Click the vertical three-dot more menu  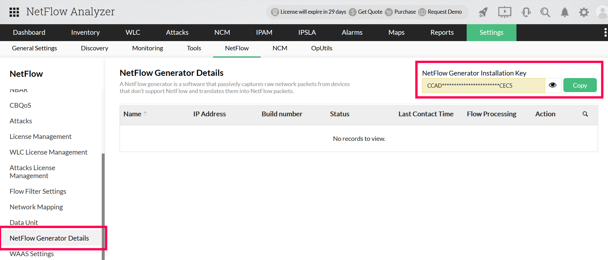pyautogui.click(x=605, y=32)
